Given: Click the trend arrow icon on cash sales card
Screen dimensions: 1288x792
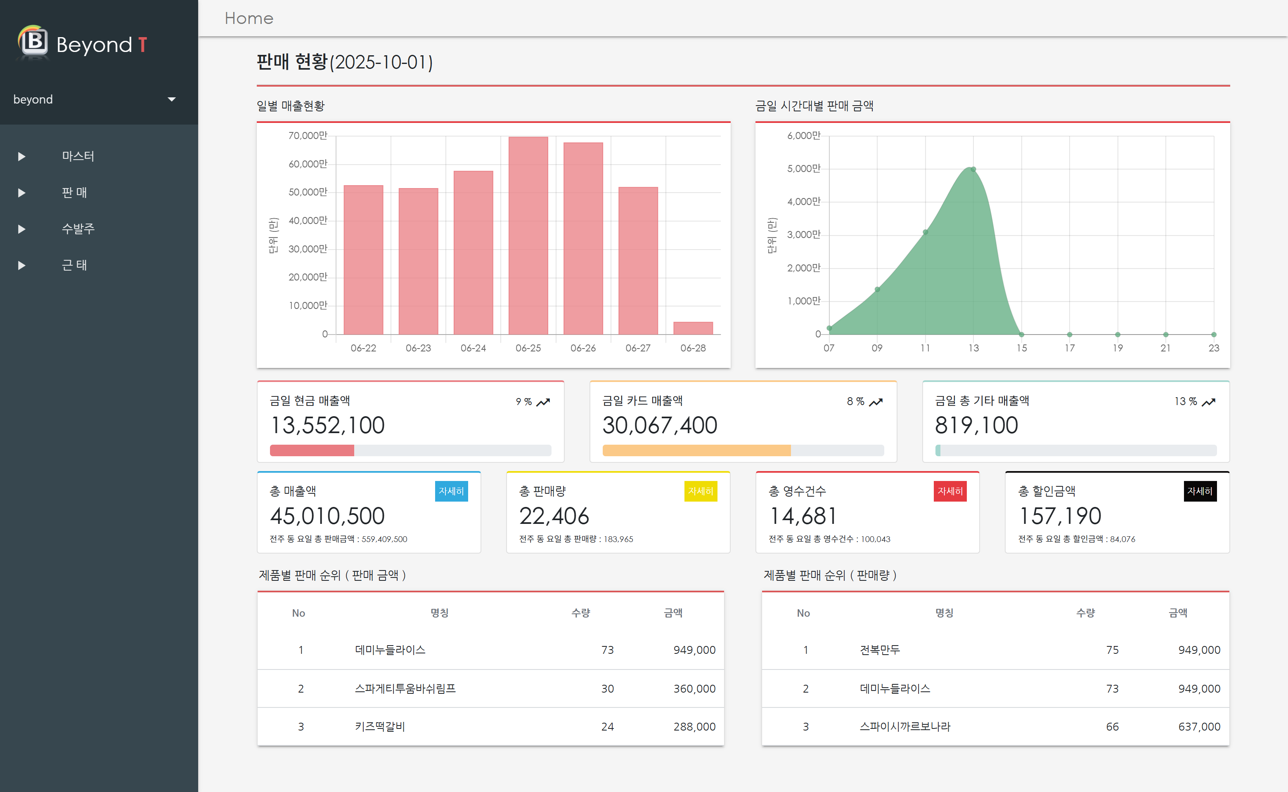Looking at the screenshot, I should [543, 402].
